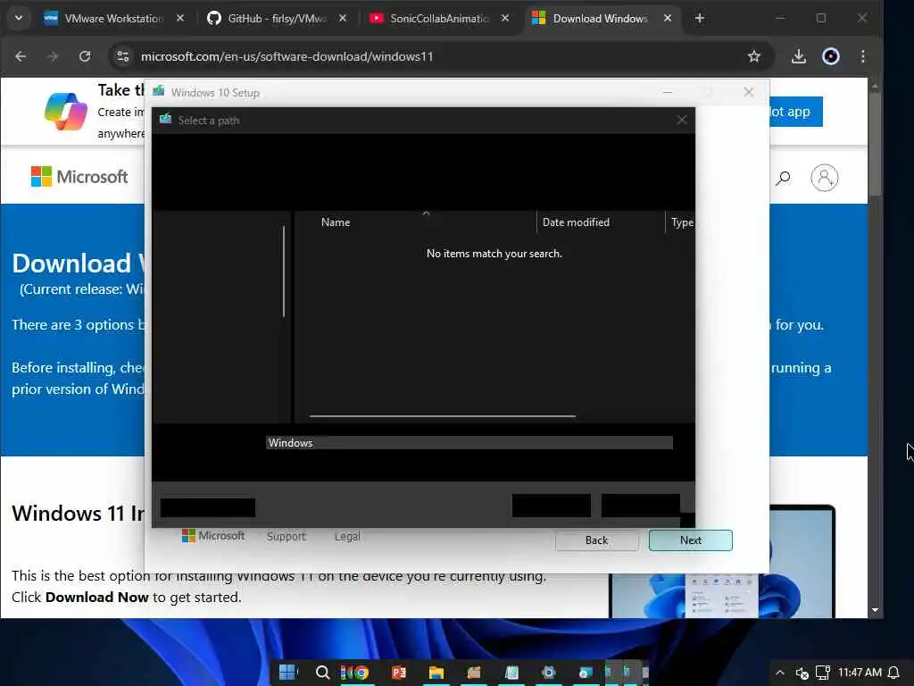Open File Explorer from the taskbar

436,673
